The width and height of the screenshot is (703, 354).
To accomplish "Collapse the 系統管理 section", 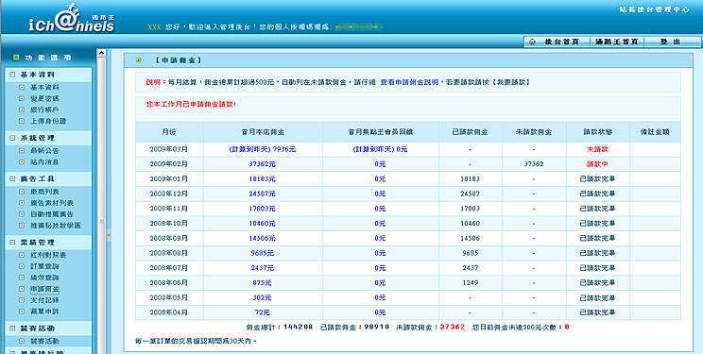I will tap(12, 138).
